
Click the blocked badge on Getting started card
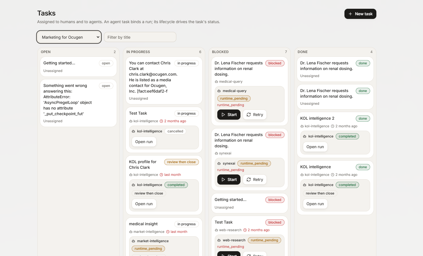(275, 200)
